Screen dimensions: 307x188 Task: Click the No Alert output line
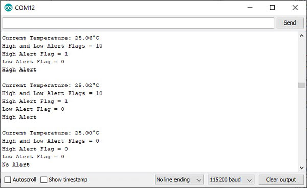tap(16, 165)
